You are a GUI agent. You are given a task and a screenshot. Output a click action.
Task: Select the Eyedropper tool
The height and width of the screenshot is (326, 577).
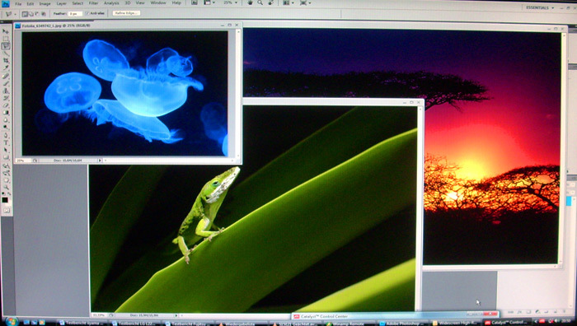tap(6, 68)
